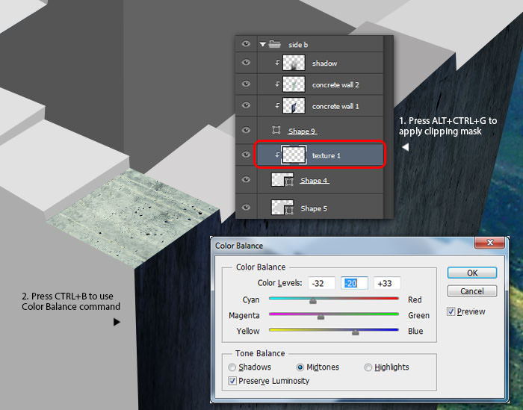Select the 'concrete wall 1' layer name

click(335, 106)
